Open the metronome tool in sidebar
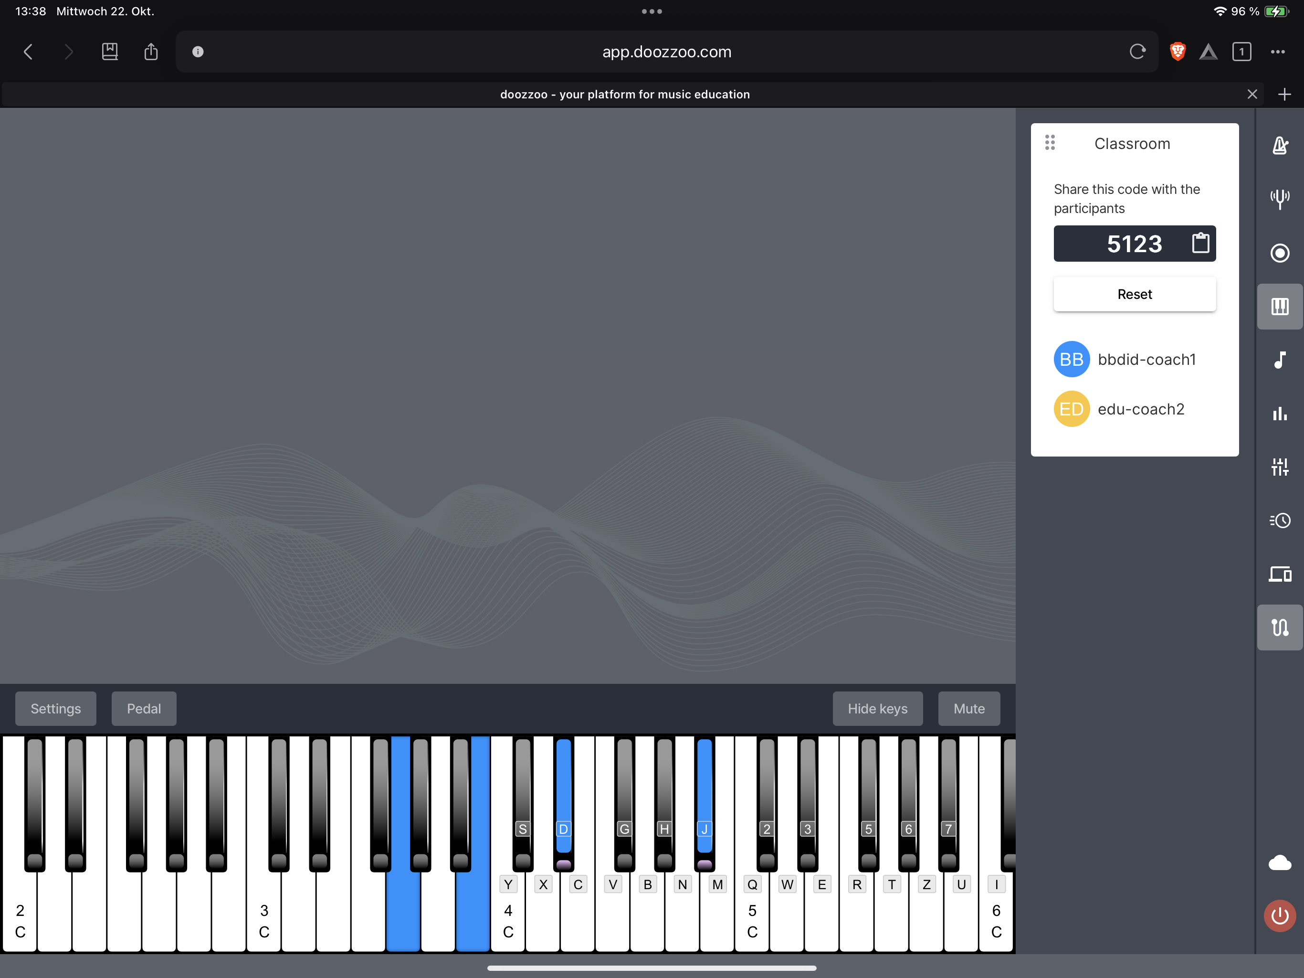Viewport: 1304px width, 978px height. click(x=1279, y=145)
